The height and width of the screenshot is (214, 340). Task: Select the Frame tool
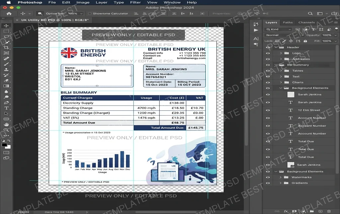[6, 53]
